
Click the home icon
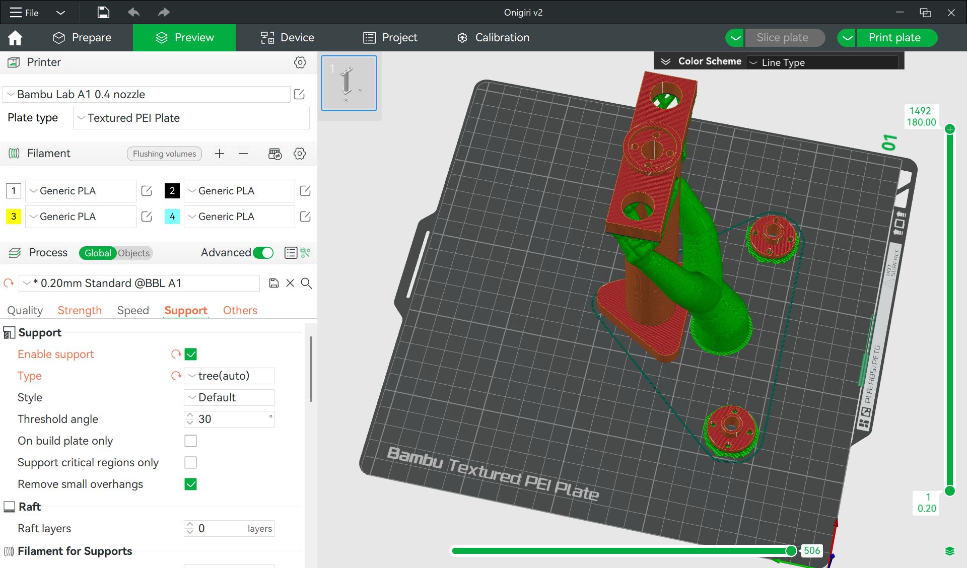click(15, 38)
